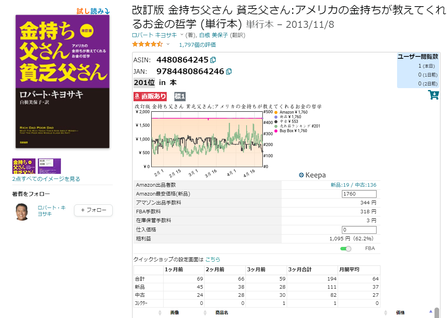Click the blue up arrow near 価格
The height and width of the screenshot is (318, 448).
pyautogui.click(x=431, y=311)
